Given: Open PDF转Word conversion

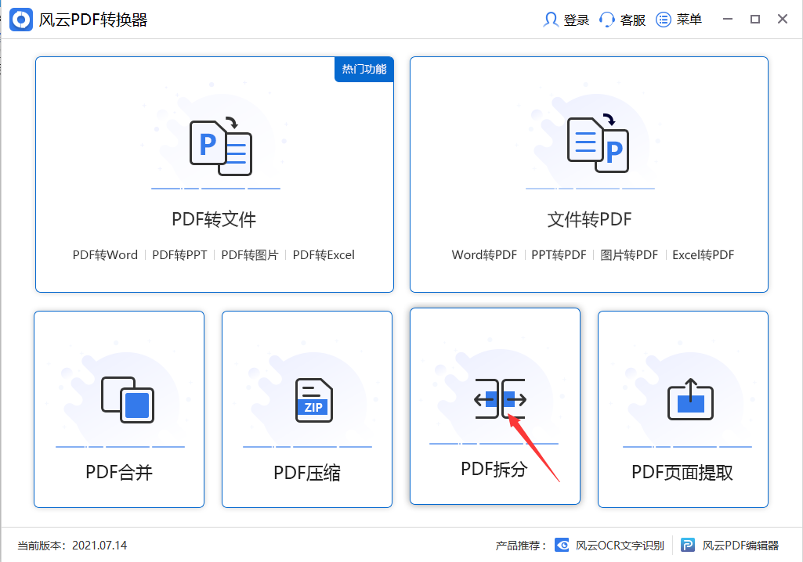Looking at the screenshot, I should tap(105, 255).
